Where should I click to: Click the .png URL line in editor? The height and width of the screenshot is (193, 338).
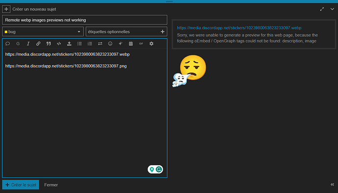[x=66, y=66]
